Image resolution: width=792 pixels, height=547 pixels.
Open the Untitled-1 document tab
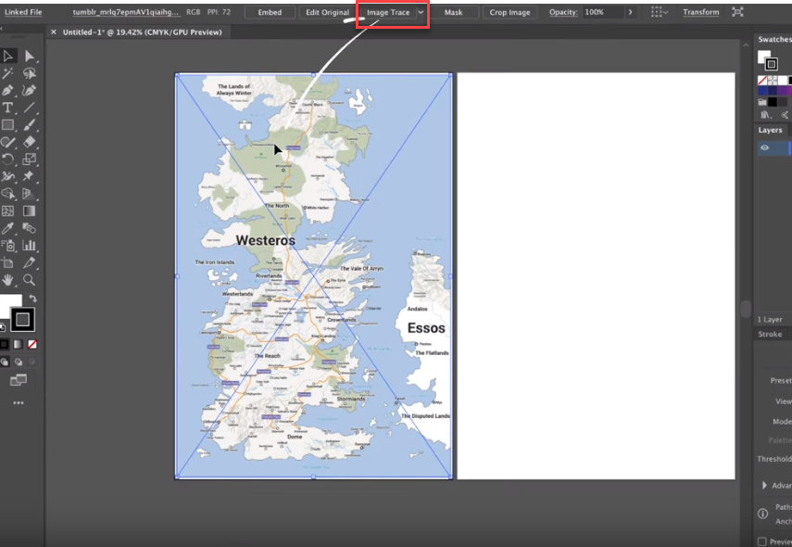tap(142, 32)
